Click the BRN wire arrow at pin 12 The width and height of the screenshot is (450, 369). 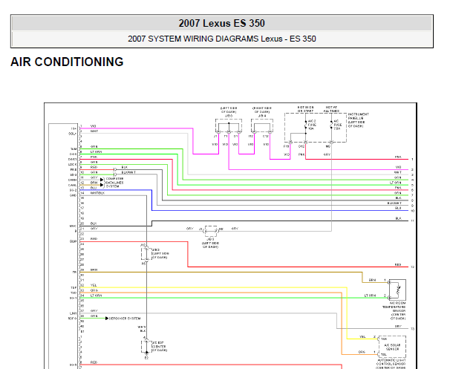coord(102,185)
